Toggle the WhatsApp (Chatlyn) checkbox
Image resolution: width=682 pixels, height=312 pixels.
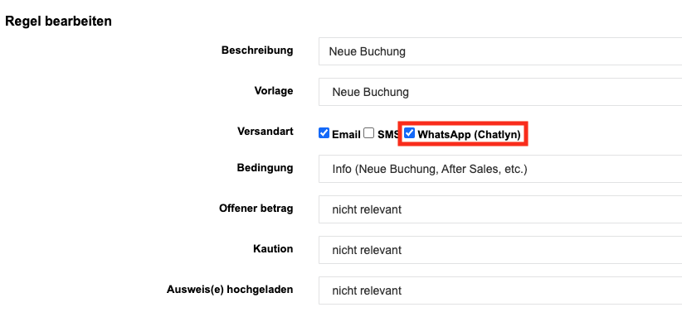click(409, 133)
